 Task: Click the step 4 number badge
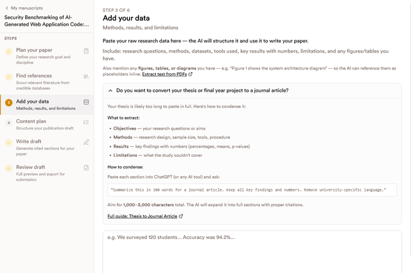8,123
